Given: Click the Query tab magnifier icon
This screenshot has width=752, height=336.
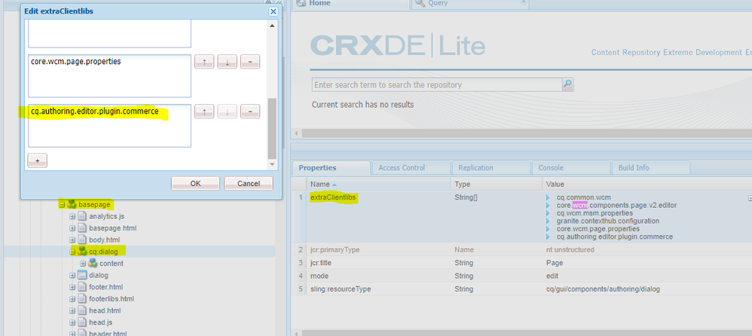Looking at the screenshot, I should coord(420,3).
